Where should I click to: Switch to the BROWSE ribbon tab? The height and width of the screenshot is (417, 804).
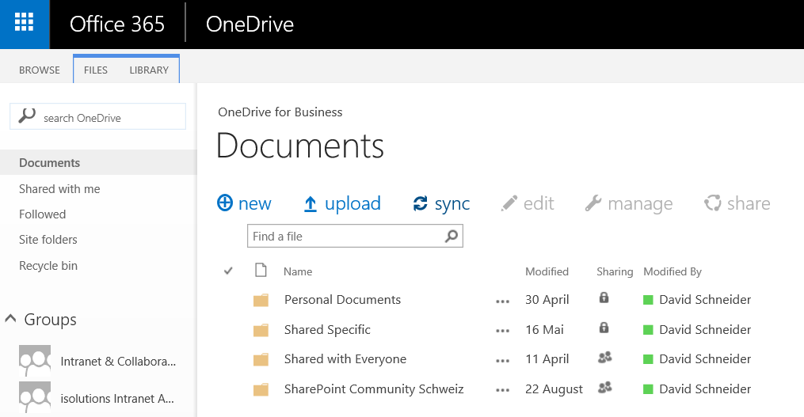click(40, 70)
